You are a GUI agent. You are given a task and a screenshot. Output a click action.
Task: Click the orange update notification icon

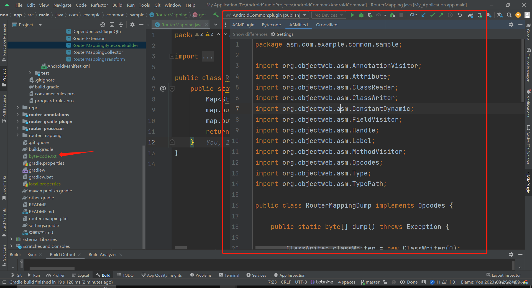pyautogui.click(x=518, y=15)
